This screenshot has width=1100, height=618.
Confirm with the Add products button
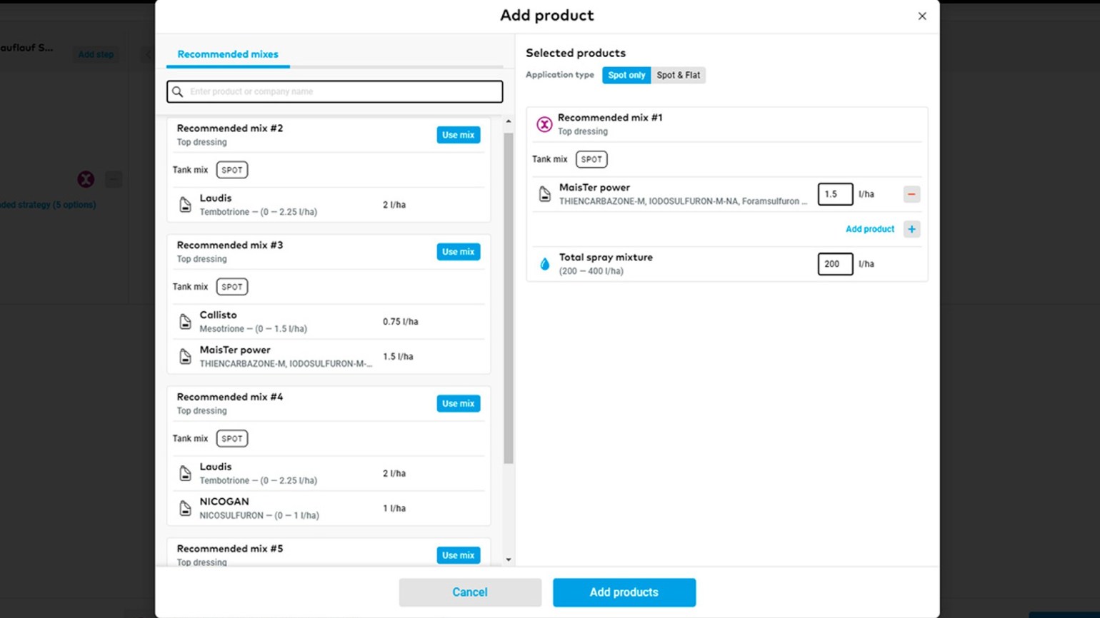[624, 592]
